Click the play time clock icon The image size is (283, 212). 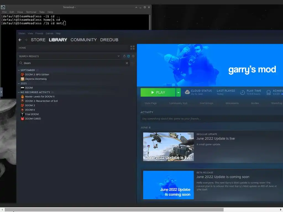pos(242,92)
